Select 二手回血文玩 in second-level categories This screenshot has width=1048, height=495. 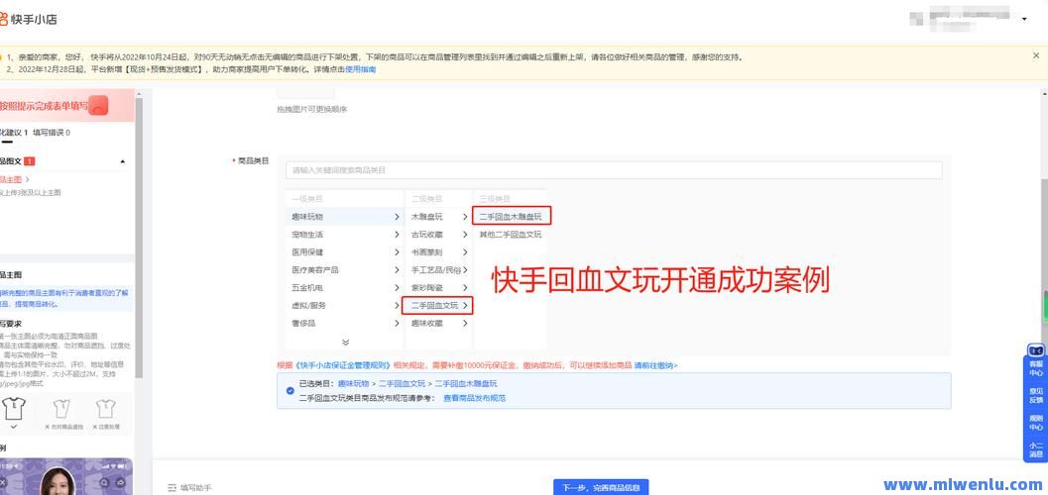[435, 306]
